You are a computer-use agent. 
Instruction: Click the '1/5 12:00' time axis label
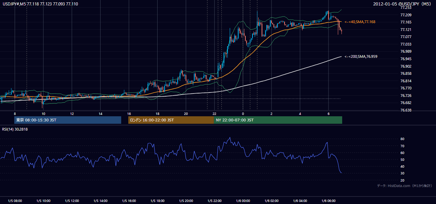click(72, 201)
